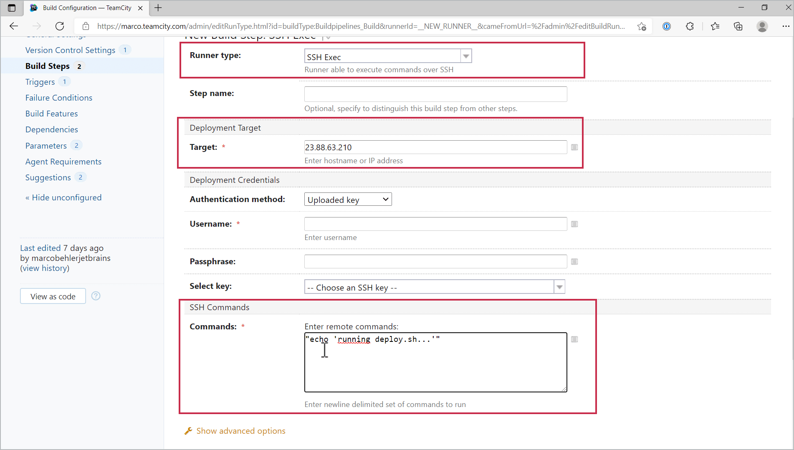
Task: Click the parameter picker icon beside Passphrase field
Action: (574, 262)
